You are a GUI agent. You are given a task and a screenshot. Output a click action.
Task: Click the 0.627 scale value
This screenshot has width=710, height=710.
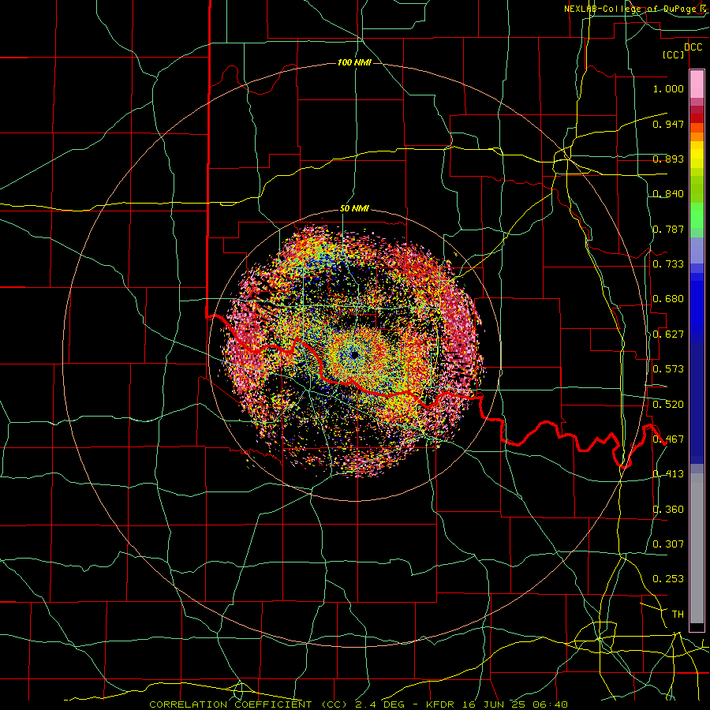(x=668, y=334)
